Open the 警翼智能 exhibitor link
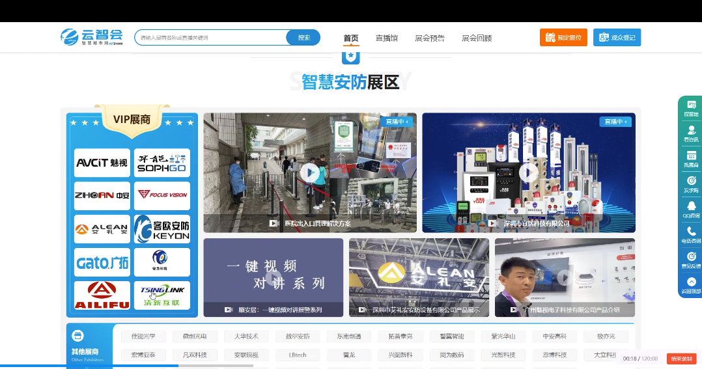The image size is (702, 369). tap(452, 336)
